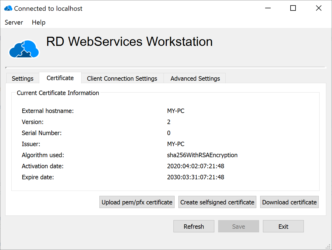
Task: Refresh the certificate information
Action: point(194,227)
